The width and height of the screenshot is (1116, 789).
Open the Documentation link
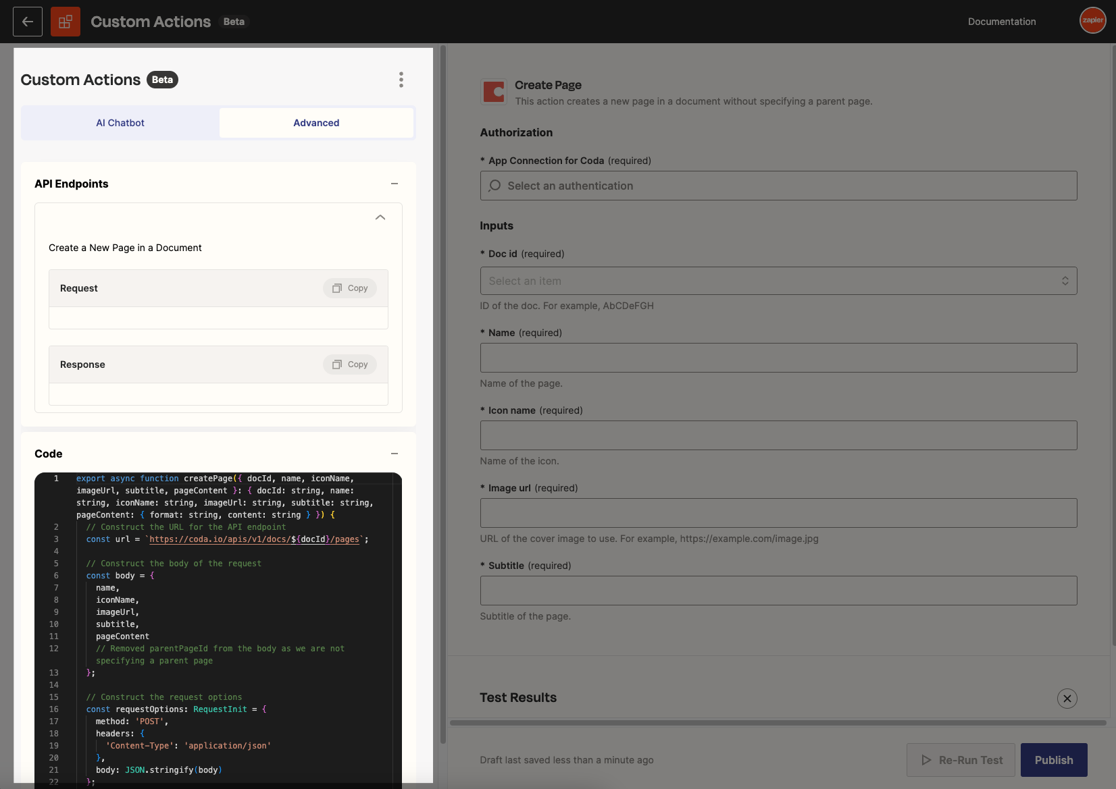(1002, 22)
